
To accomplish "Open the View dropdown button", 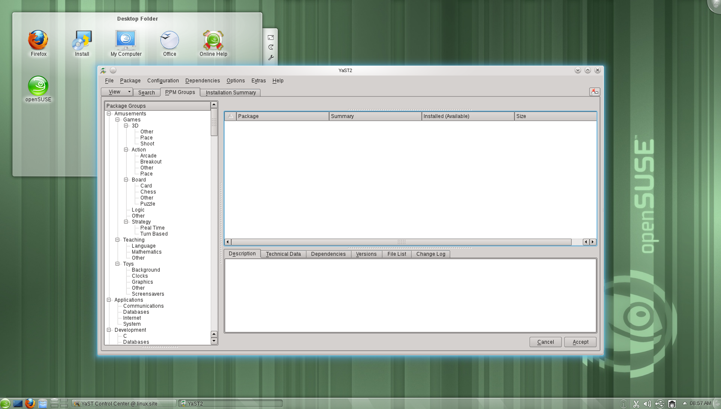I will (x=117, y=92).
